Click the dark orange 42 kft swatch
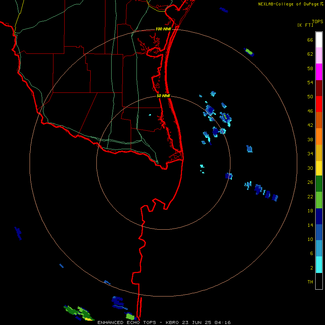The width and height of the screenshot is (325, 325). tap(319, 120)
